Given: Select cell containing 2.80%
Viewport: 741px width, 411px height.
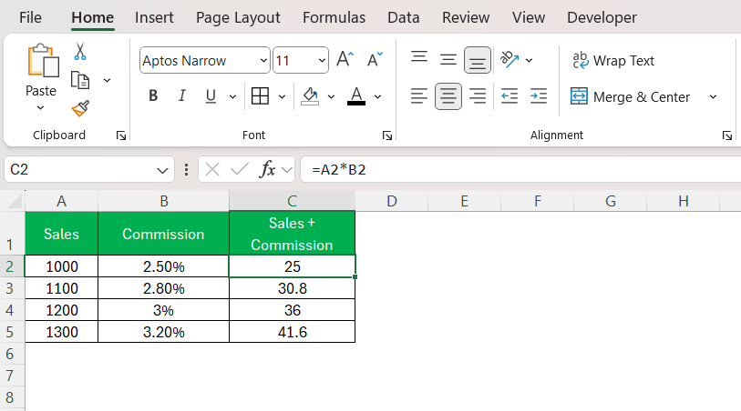Looking at the screenshot, I should tap(163, 288).
